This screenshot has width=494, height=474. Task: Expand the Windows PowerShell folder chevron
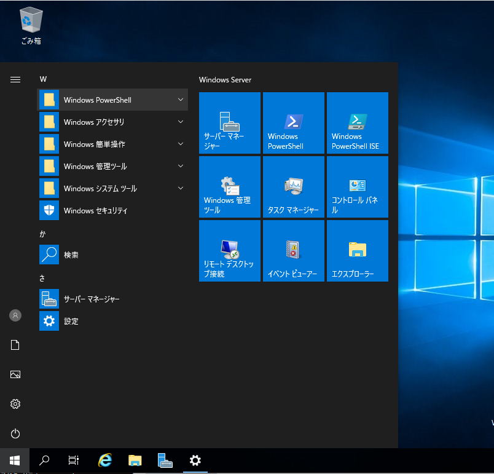click(x=181, y=100)
